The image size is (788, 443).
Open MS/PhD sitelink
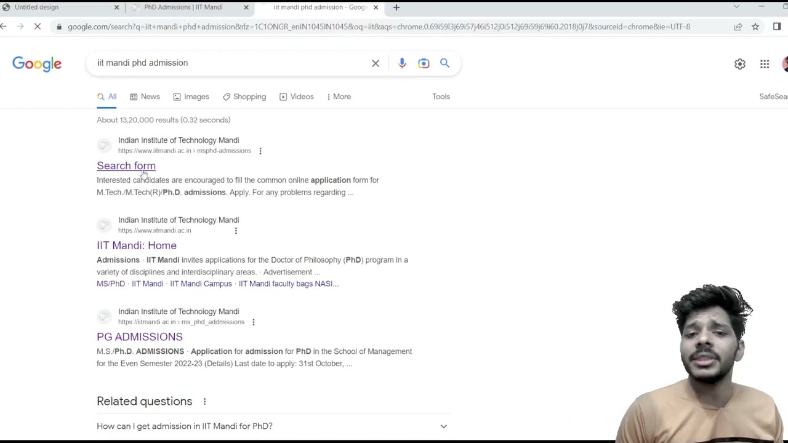pyautogui.click(x=111, y=284)
